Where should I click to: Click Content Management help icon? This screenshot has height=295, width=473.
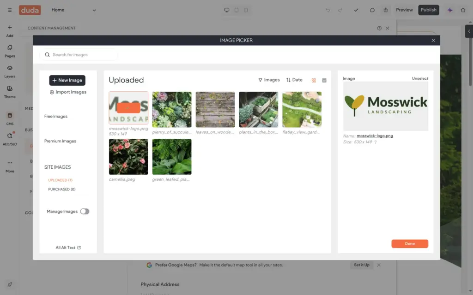pyautogui.click(x=379, y=28)
